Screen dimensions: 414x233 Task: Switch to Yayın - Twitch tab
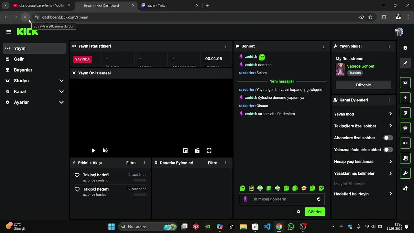point(170,6)
